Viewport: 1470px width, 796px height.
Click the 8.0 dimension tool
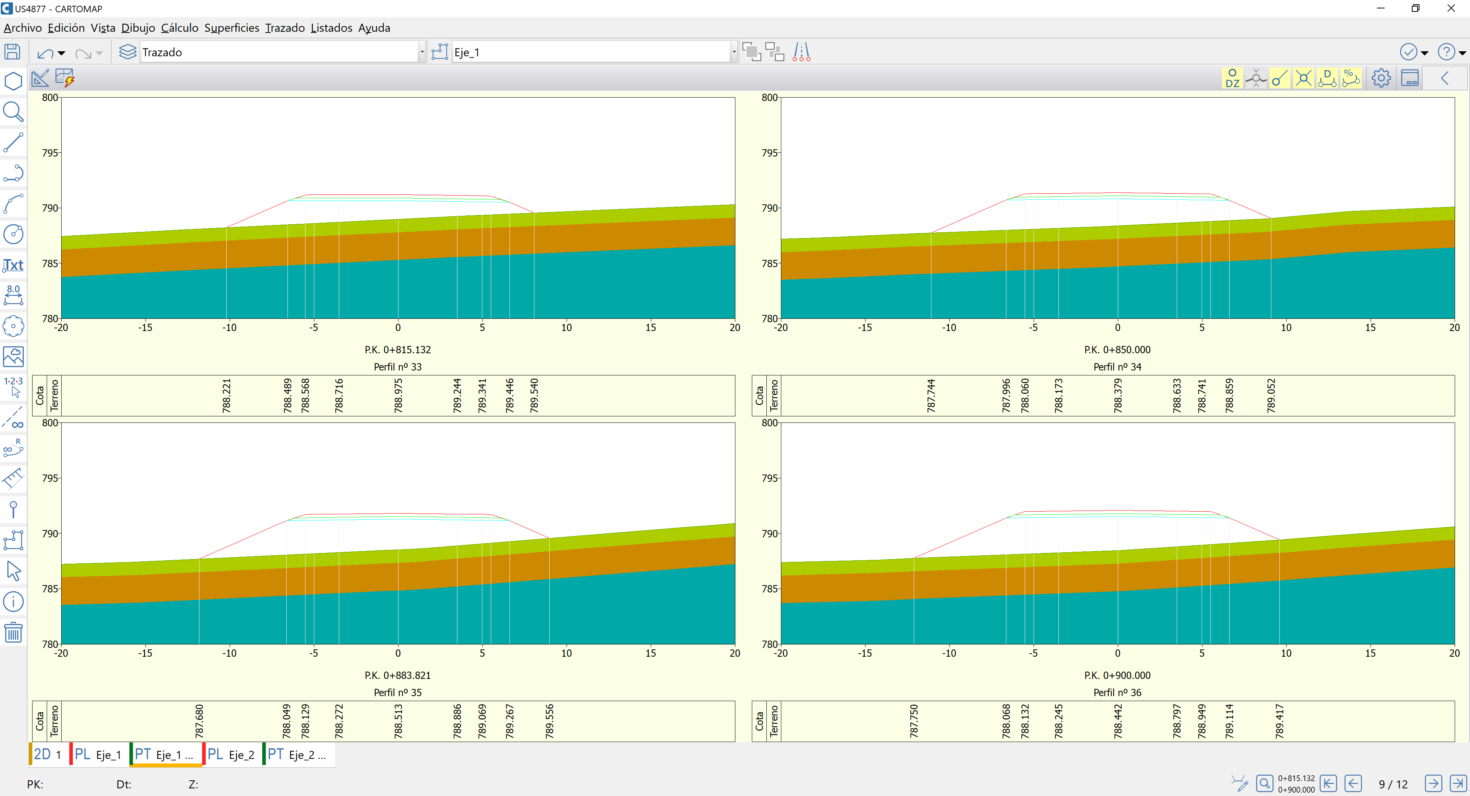pos(13,295)
